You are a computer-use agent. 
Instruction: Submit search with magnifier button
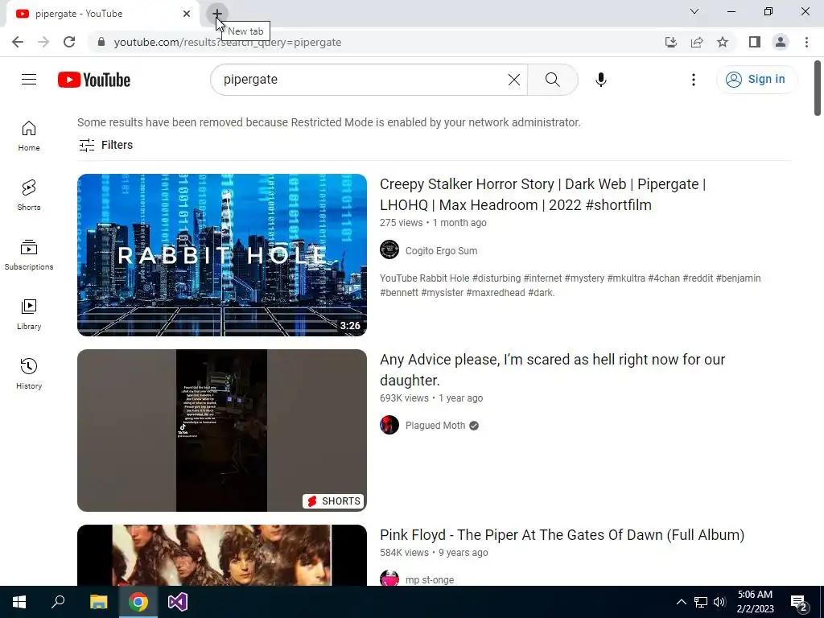point(552,80)
